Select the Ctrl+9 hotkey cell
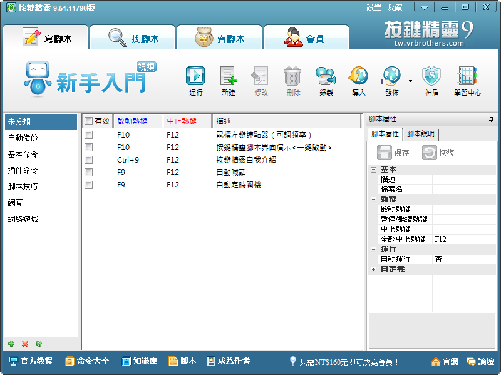 click(x=128, y=160)
